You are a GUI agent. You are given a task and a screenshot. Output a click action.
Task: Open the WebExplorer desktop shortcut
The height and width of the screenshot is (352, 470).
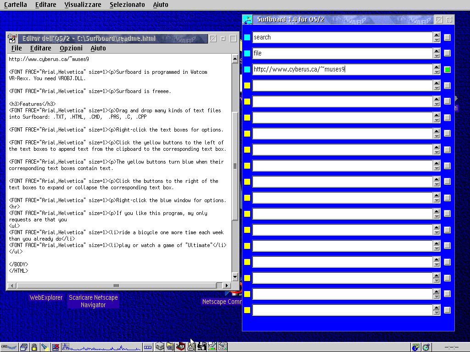[x=46, y=297]
